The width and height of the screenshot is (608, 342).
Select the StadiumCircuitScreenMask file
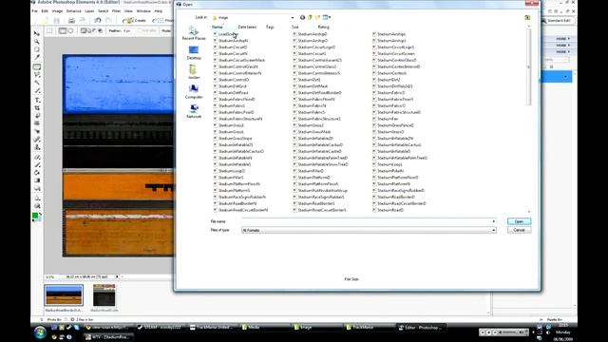pos(239,60)
